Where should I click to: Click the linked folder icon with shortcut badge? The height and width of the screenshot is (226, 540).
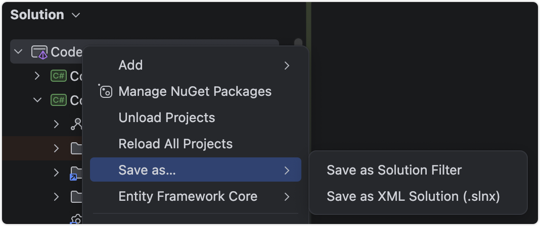pos(76,173)
